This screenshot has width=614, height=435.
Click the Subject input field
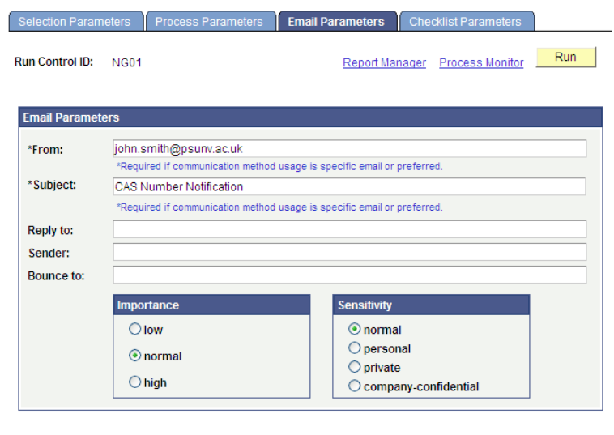tap(349, 186)
